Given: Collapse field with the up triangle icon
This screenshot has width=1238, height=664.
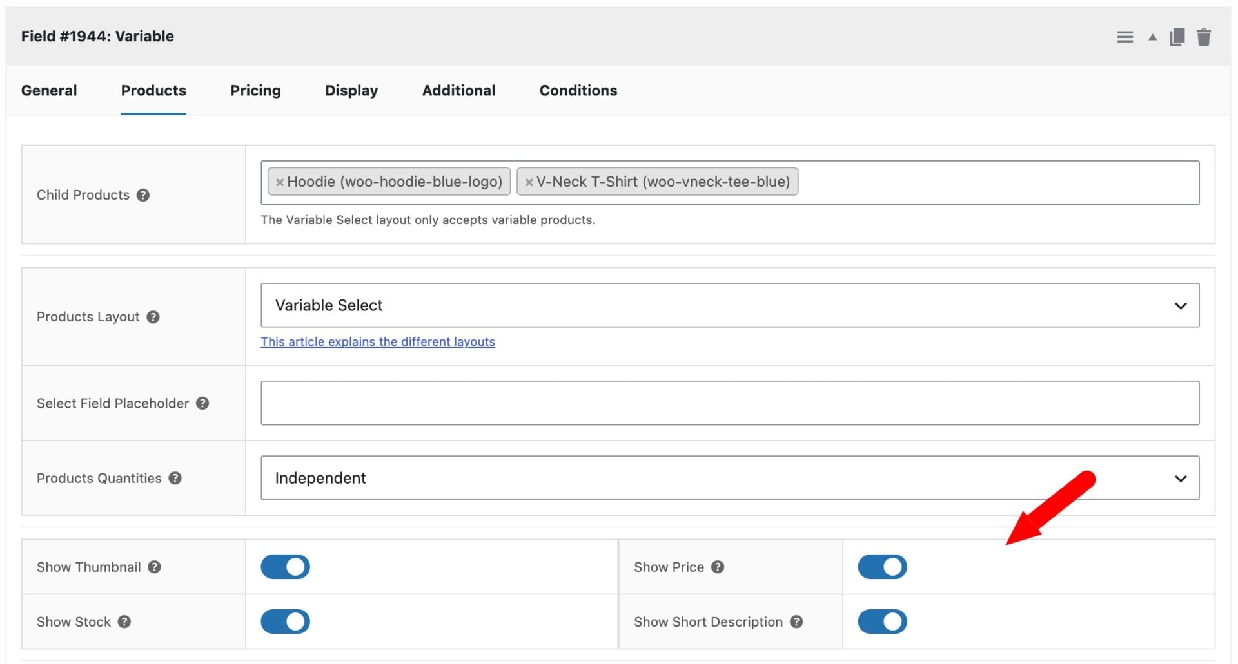Looking at the screenshot, I should pos(1152,37).
